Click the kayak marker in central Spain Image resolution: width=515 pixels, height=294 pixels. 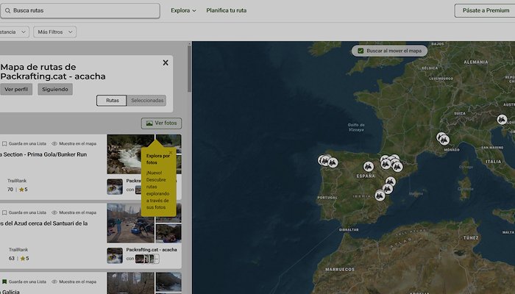(369, 167)
